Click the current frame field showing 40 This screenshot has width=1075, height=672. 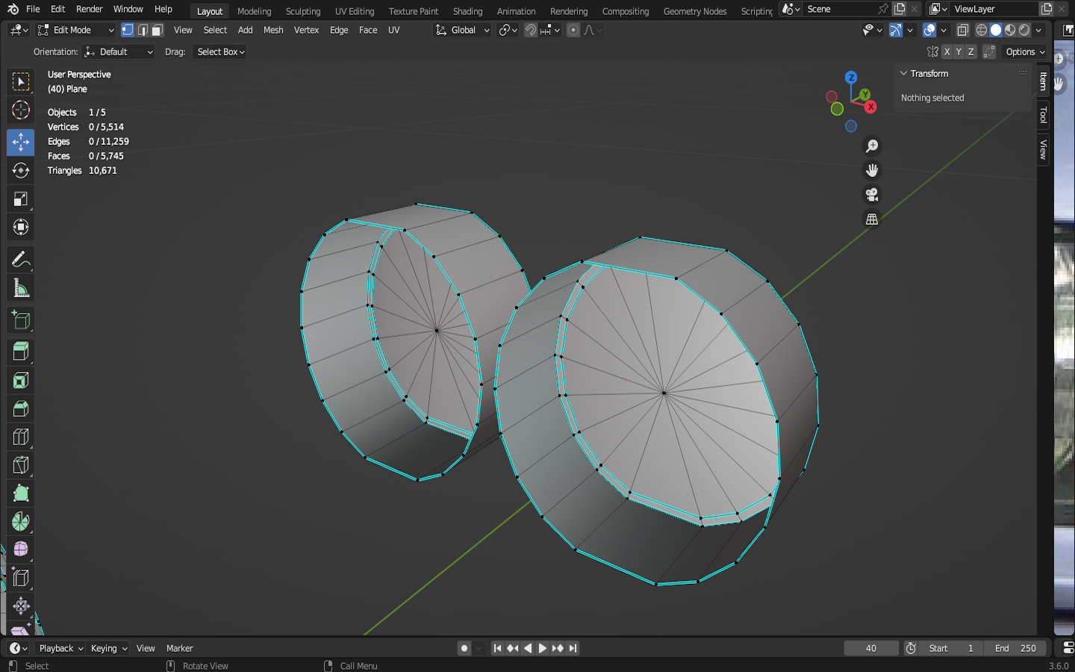[x=871, y=648]
